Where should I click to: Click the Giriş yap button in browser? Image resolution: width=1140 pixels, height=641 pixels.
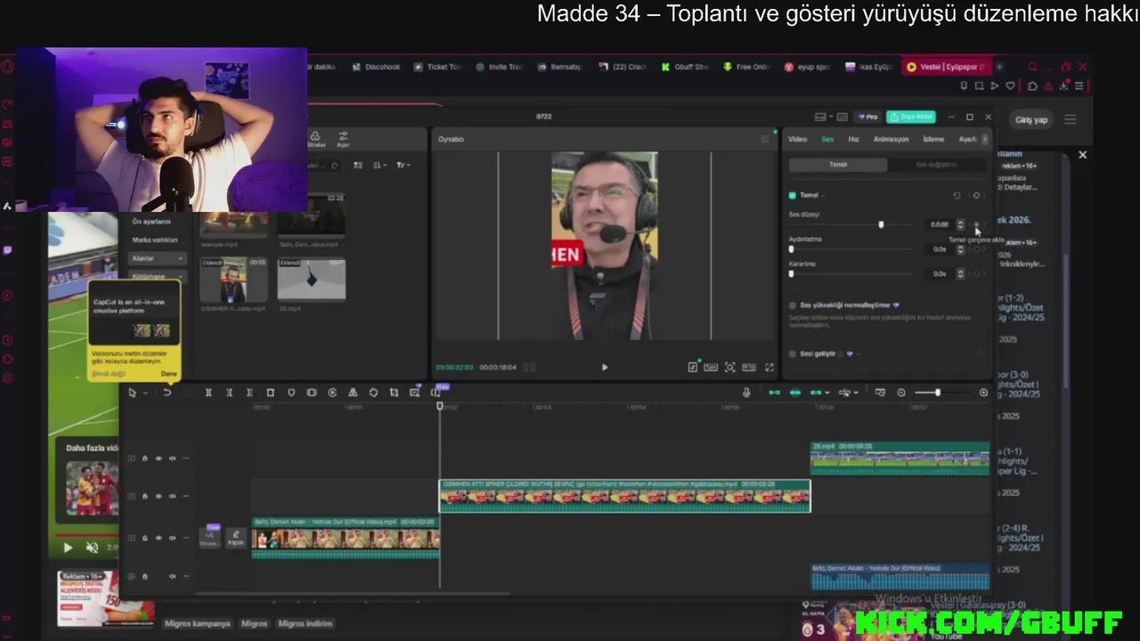coord(1031,119)
